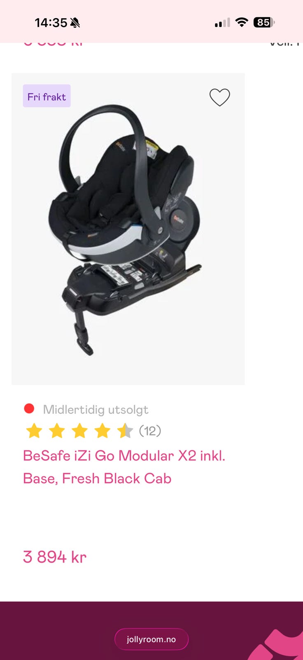Tap the half-filled fifth rating star

[125, 431]
